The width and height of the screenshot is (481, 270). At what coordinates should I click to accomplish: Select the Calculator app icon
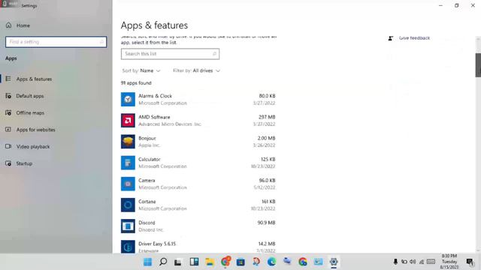point(128,163)
